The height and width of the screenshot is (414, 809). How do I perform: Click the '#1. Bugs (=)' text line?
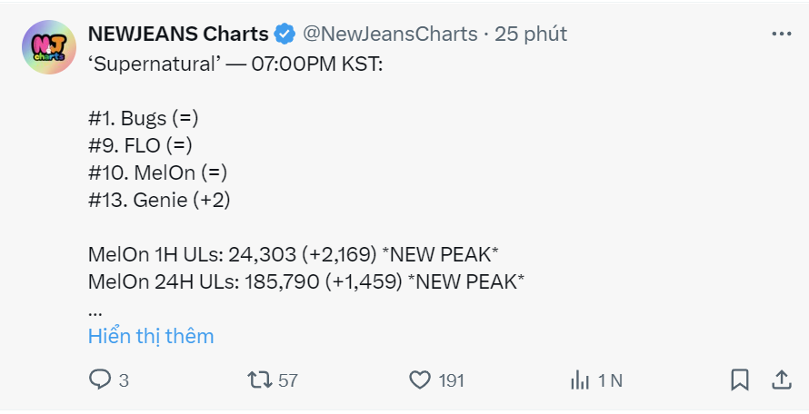click(x=143, y=119)
